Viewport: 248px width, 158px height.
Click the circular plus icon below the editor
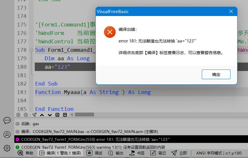26,115
